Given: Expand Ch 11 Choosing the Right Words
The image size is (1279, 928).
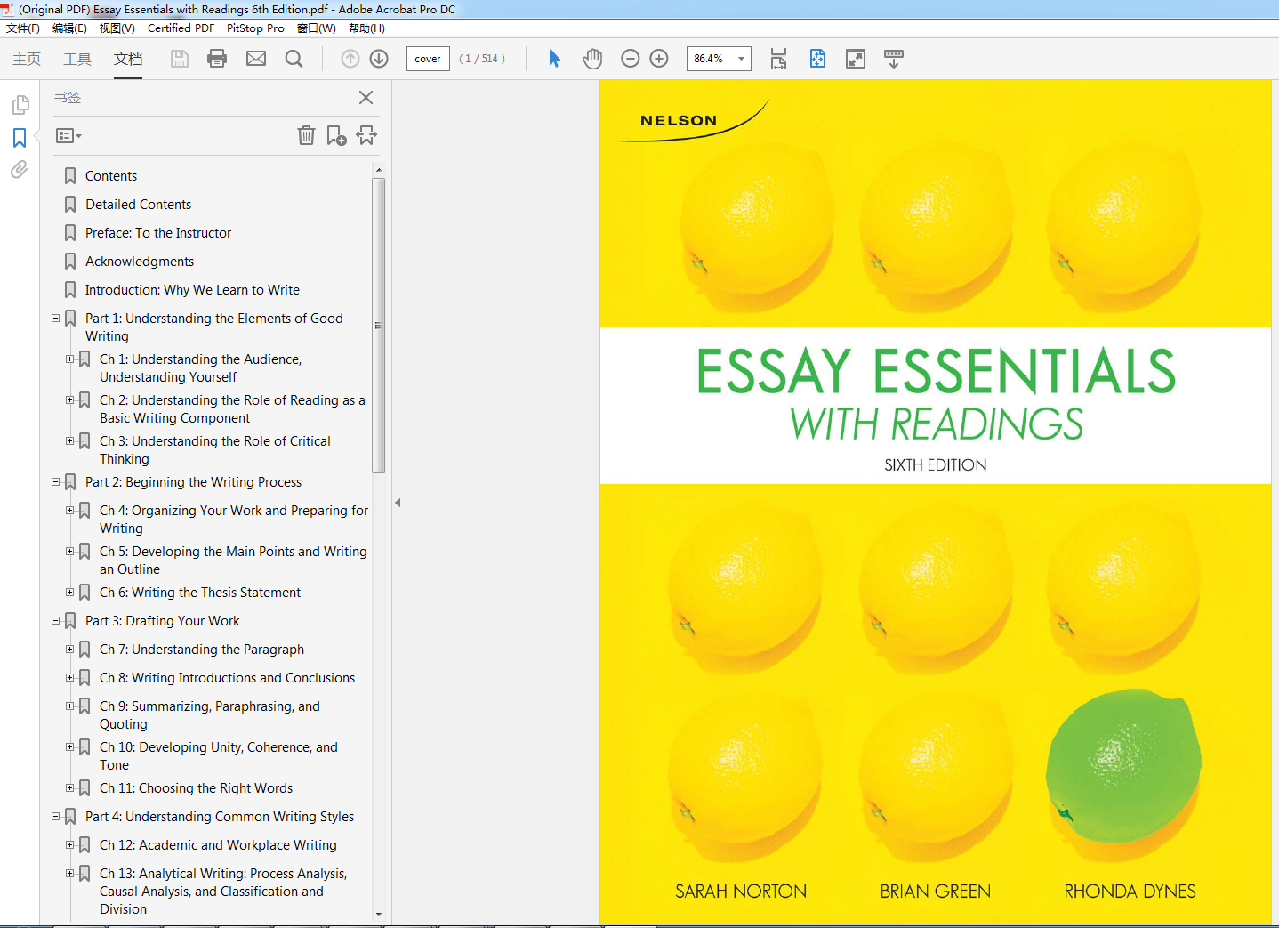Looking at the screenshot, I should [x=70, y=787].
